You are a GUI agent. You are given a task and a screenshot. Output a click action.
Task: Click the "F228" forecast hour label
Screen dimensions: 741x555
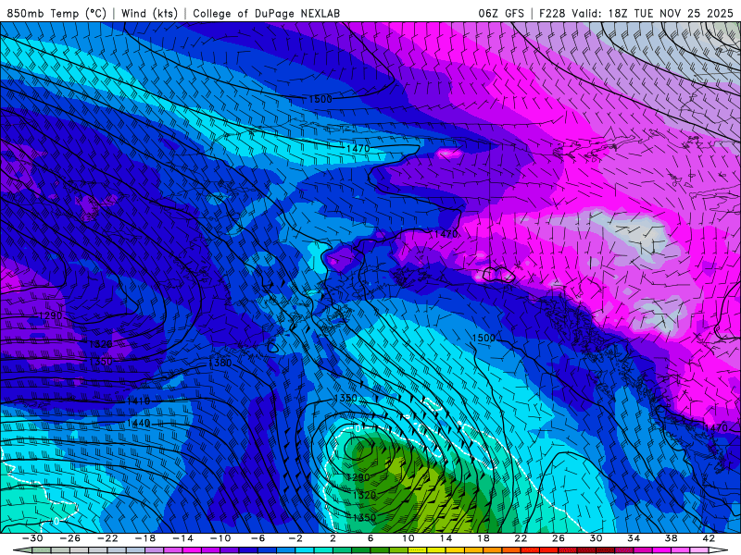[552, 13]
